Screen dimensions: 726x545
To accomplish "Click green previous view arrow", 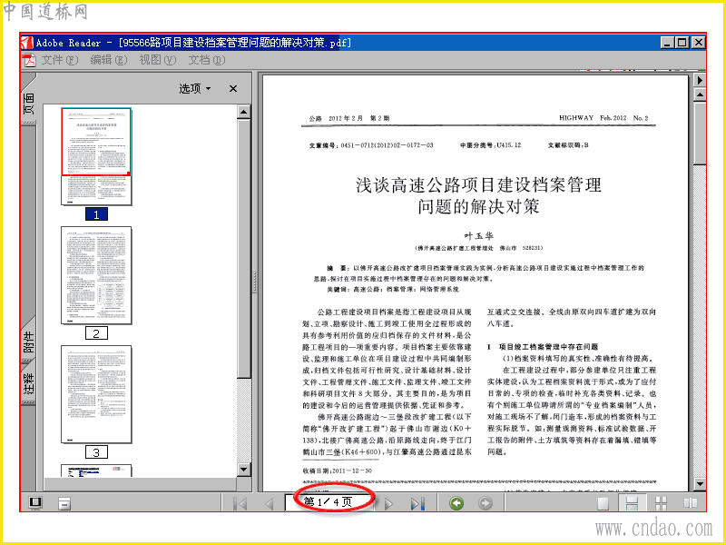I will 456,503.
